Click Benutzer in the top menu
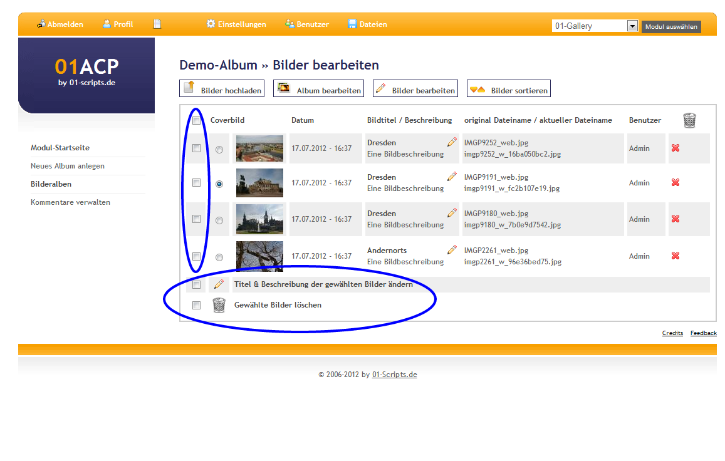Viewport: 725px width, 461px height. coord(313,24)
